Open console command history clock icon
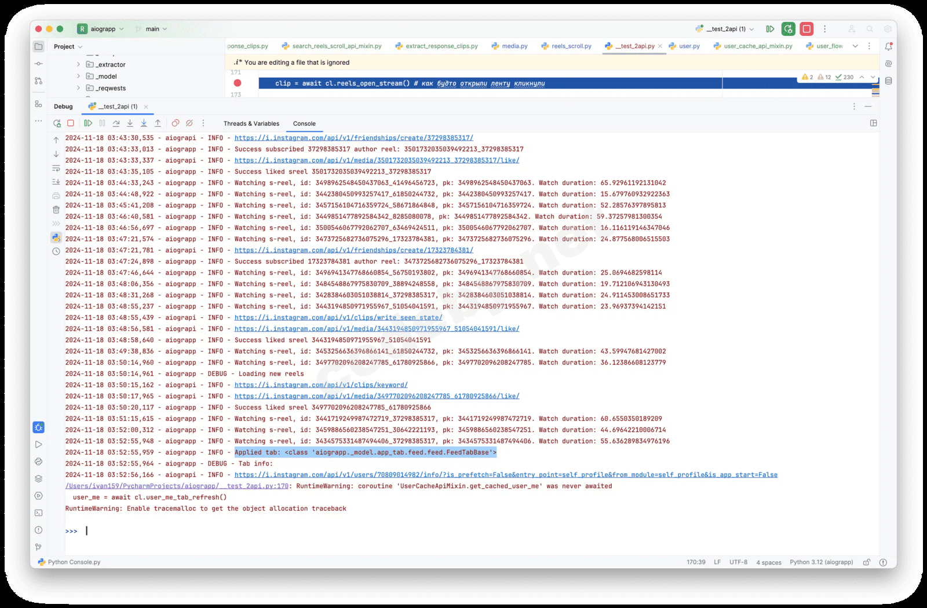 click(x=56, y=251)
